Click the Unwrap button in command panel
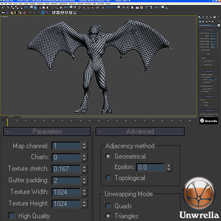 [x=208, y=54]
